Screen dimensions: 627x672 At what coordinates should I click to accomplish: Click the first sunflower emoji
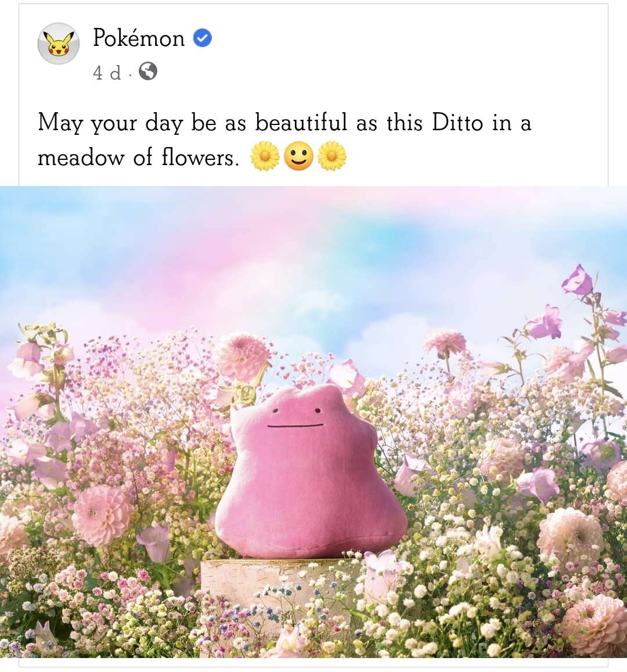[265, 156]
